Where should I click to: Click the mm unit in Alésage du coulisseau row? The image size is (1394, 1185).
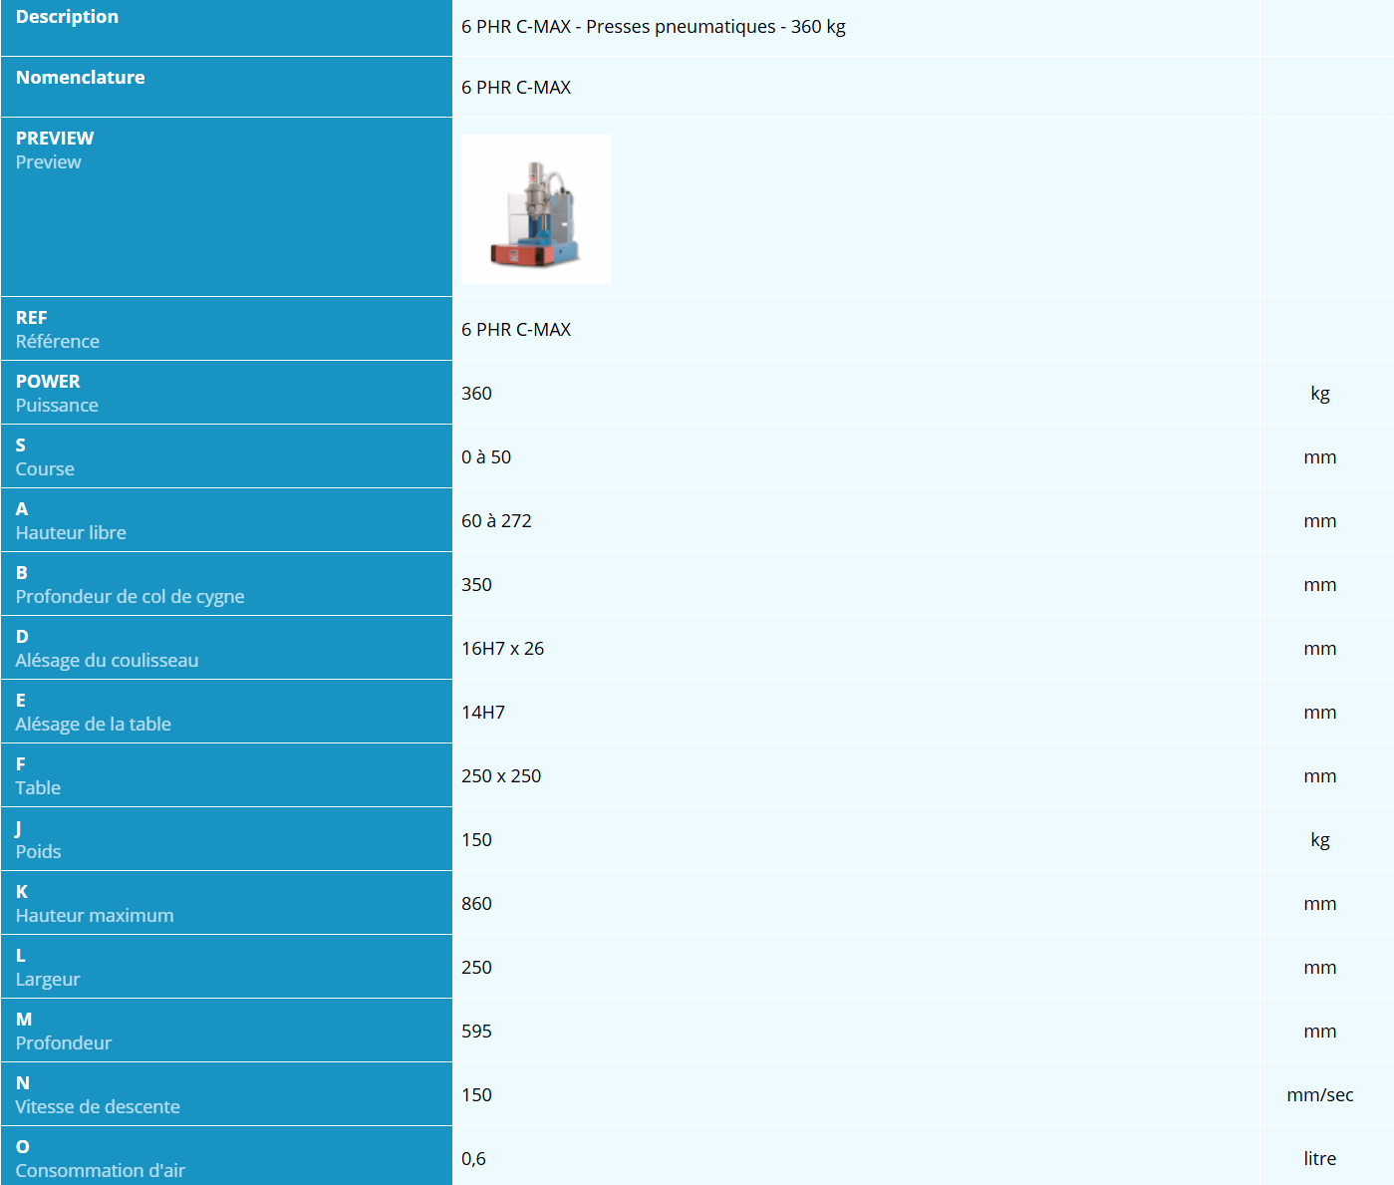(x=1320, y=649)
